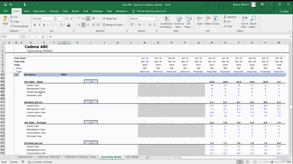Viewport: 293px width, 164px height.
Task: Toggle Wrap Text
Action: (x=110, y=19)
